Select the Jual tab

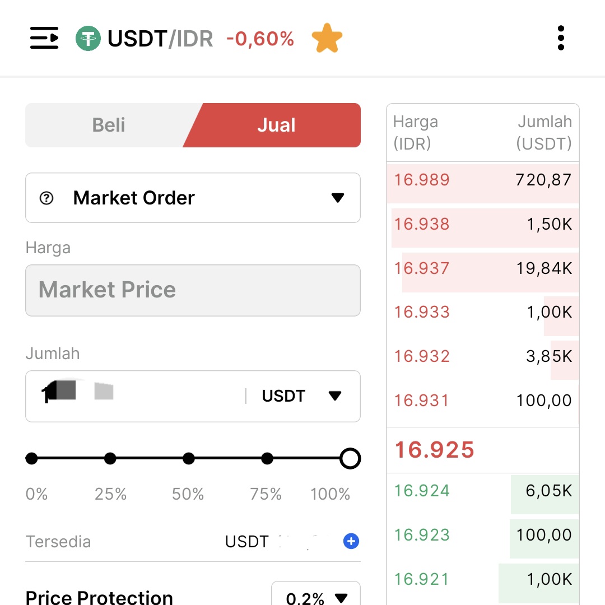tap(277, 125)
